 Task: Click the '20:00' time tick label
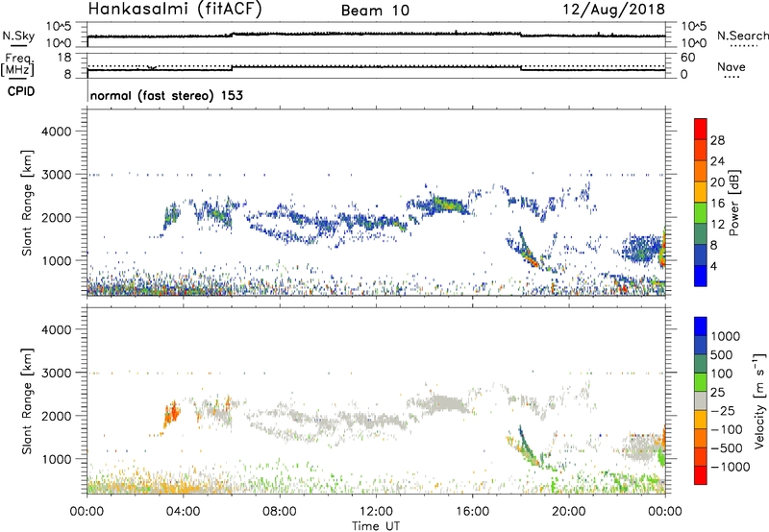[x=568, y=512]
